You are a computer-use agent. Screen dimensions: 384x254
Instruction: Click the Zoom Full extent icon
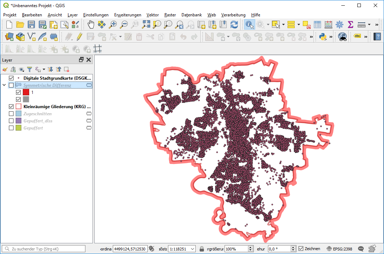click(146, 25)
